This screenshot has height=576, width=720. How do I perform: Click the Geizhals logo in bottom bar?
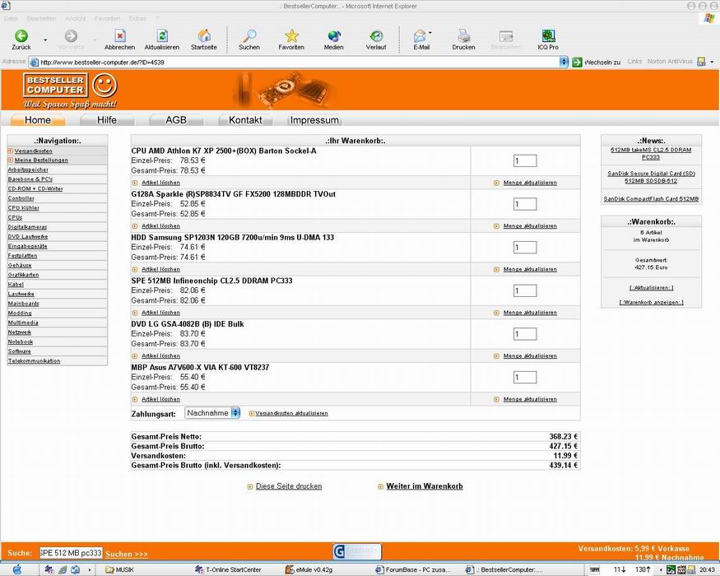[x=357, y=550]
